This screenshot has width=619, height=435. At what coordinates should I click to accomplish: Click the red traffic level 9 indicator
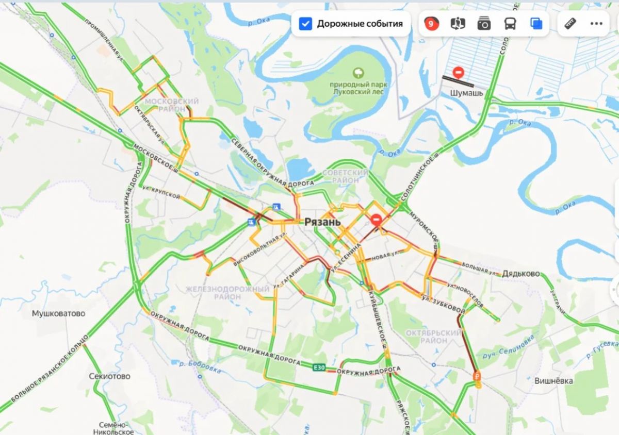click(x=431, y=24)
